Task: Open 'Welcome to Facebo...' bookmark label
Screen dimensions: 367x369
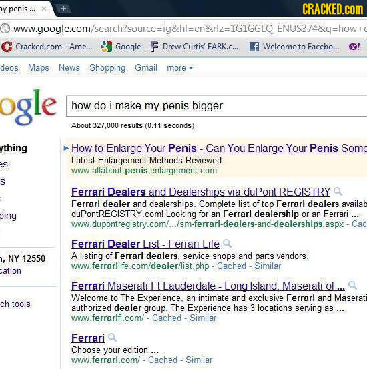Action: [301, 47]
